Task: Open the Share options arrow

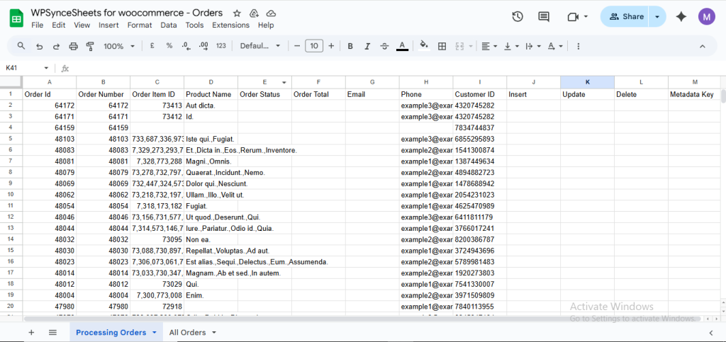Action: coord(657,16)
